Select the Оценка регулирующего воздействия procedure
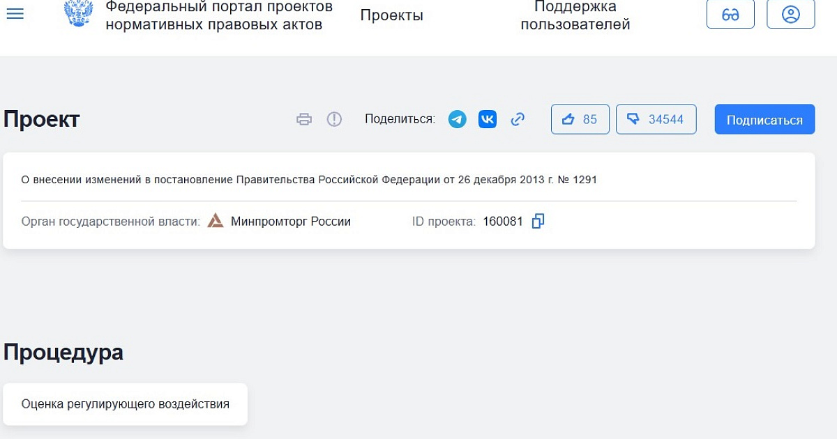The height and width of the screenshot is (439, 837). pyautogui.click(x=126, y=404)
